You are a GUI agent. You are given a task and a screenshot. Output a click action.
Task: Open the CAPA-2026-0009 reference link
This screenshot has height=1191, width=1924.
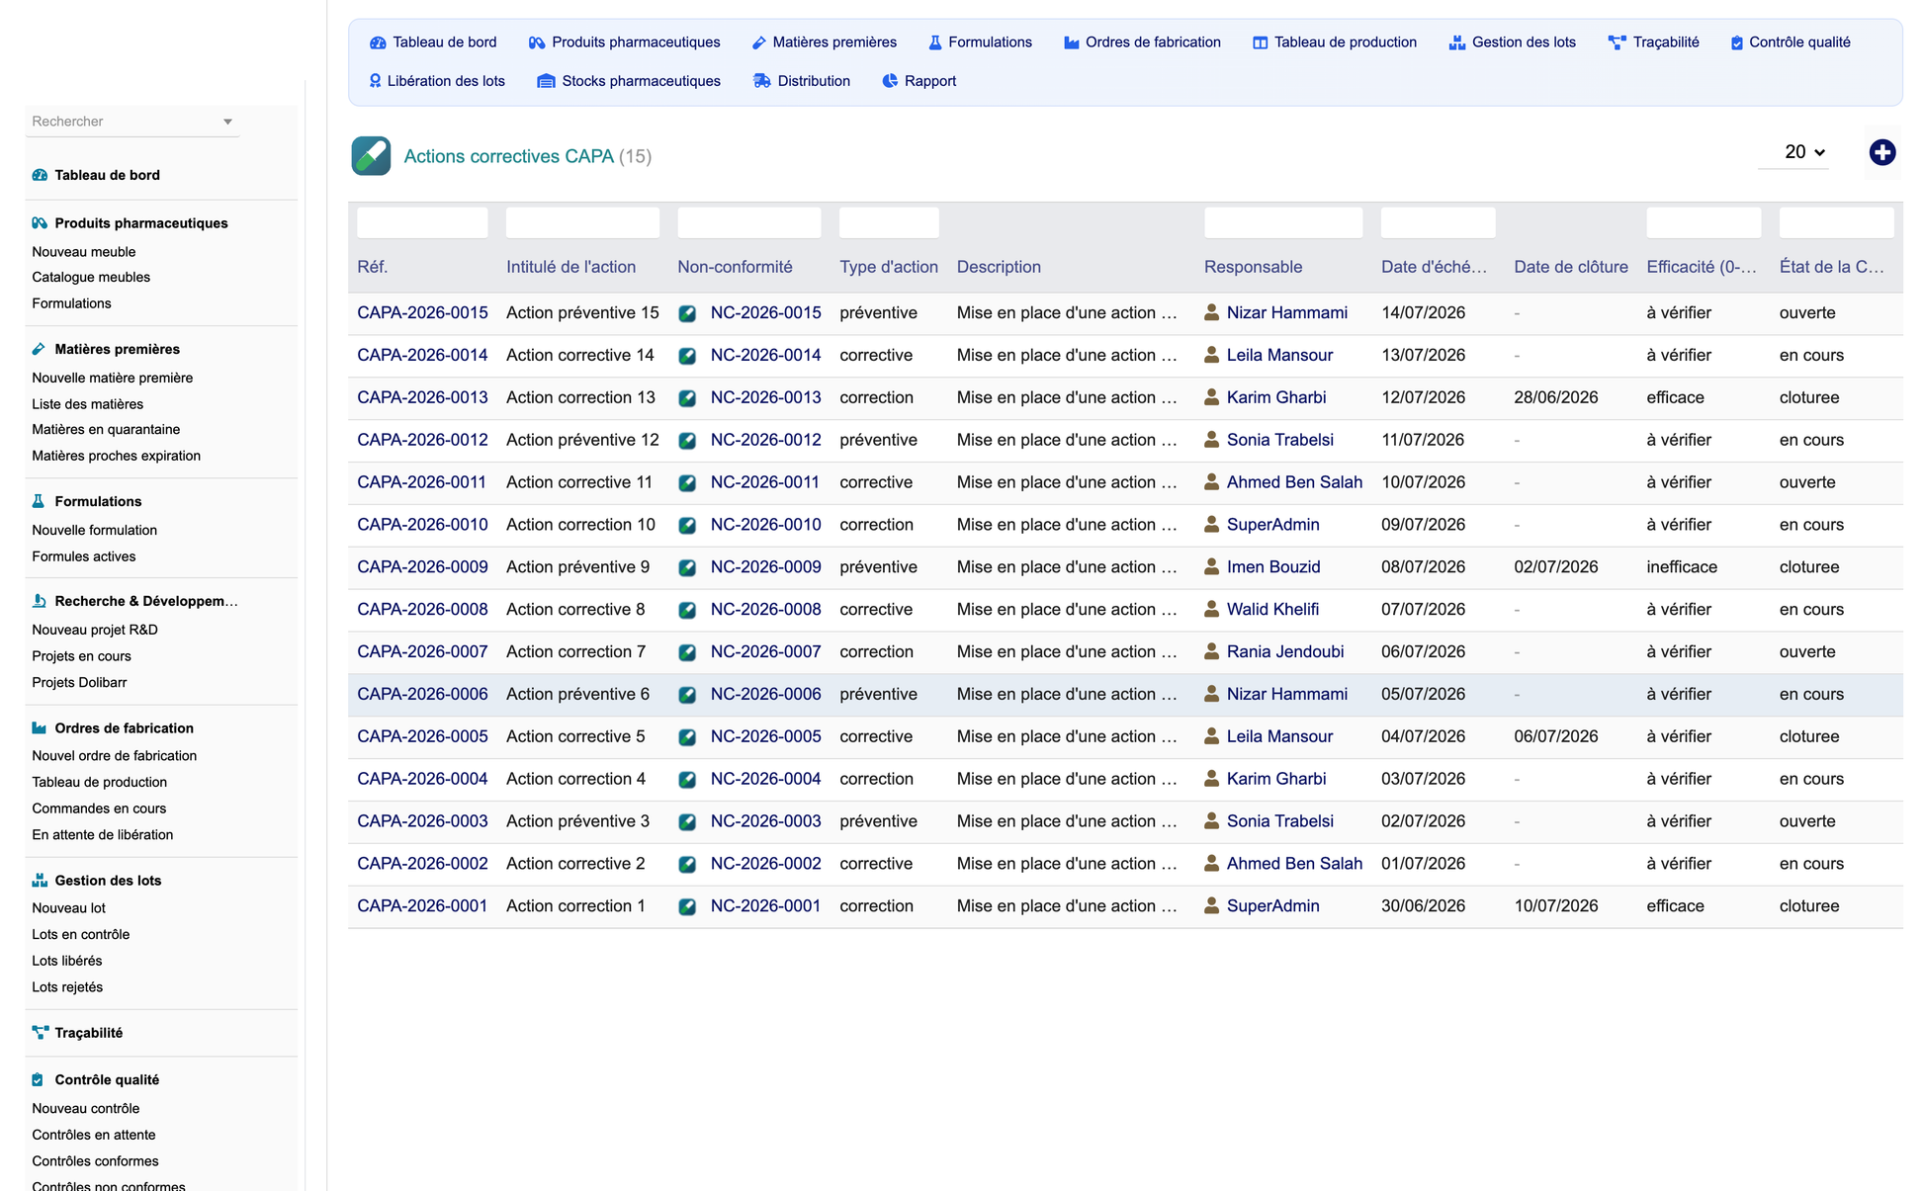pos(422,566)
